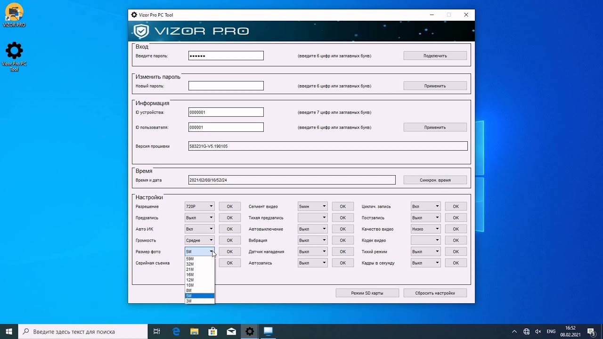603x339 pixels.
Task: Click taskbar search box
Action: [x=83, y=331]
